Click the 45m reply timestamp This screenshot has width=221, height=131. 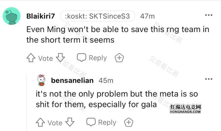pos(106,81)
